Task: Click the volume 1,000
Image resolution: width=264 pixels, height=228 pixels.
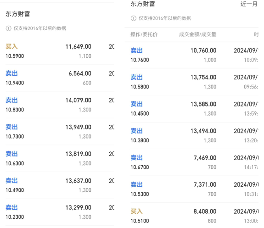Action: click(210, 60)
